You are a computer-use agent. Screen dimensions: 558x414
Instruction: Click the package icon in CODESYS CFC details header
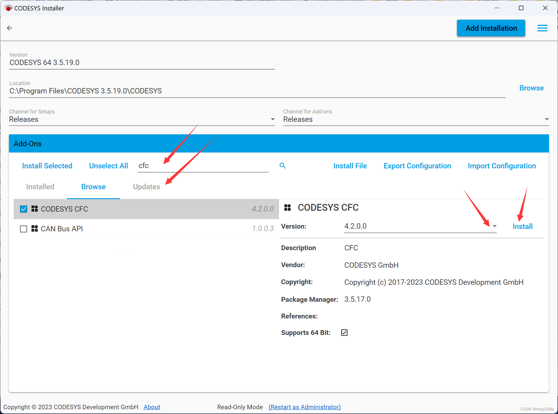pos(288,207)
